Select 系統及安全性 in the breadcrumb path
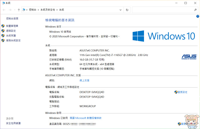 (48, 10)
